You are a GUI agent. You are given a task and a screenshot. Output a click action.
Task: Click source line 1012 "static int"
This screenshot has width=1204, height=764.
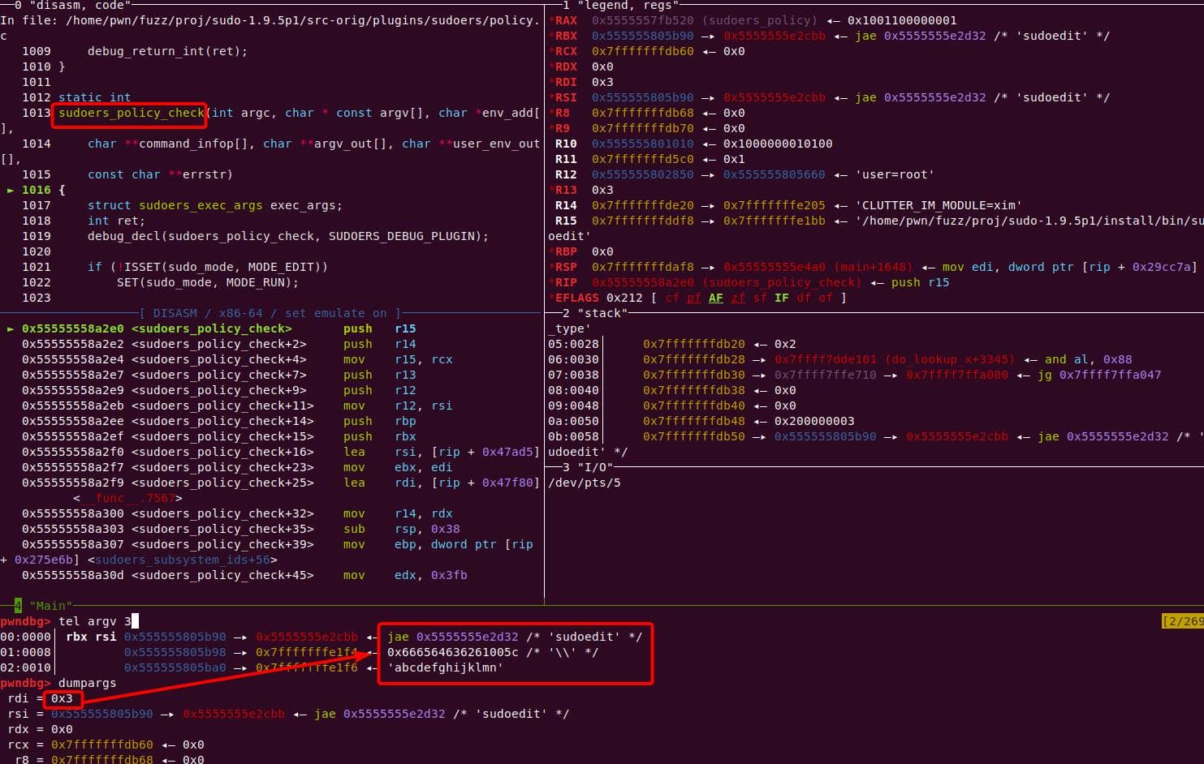point(94,97)
